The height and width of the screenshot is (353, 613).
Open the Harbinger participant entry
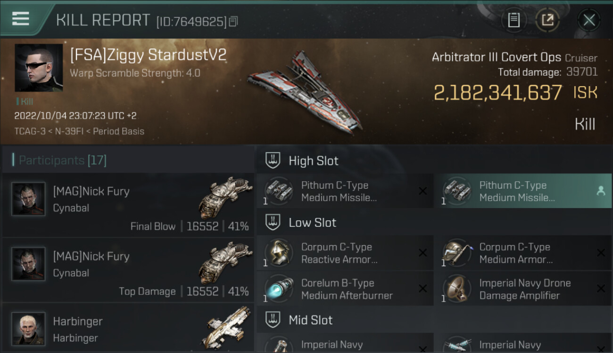pos(127,329)
